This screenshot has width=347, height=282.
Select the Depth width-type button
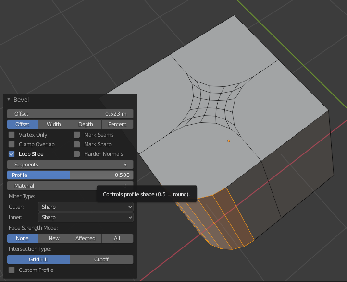pyautogui.click(x=86, y=124)
